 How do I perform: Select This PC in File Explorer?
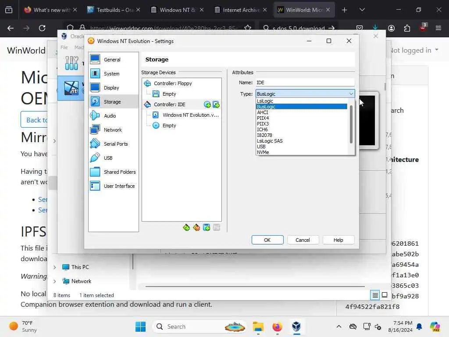click(76, 267)
